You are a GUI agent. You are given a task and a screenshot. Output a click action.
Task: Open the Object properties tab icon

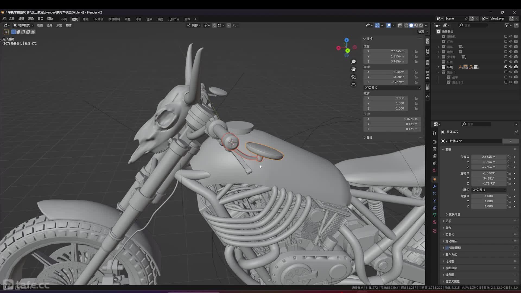point(434,179)
